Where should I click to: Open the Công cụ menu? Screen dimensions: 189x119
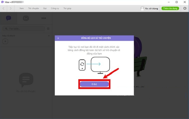coord(55,8)
